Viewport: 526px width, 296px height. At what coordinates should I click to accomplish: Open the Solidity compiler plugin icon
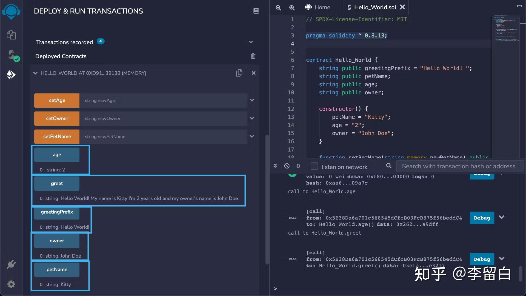click(x=11, y=55)
